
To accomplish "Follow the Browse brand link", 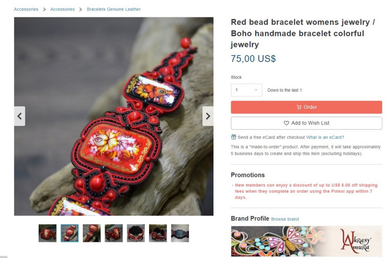I will [285, 219].
